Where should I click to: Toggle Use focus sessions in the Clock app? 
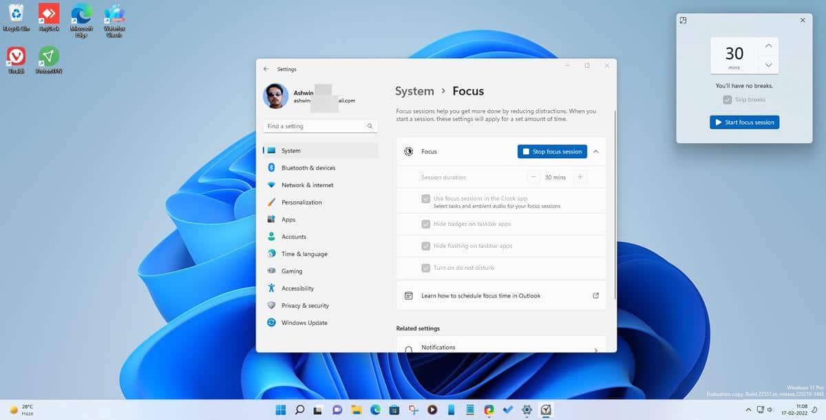click(425, 199)
